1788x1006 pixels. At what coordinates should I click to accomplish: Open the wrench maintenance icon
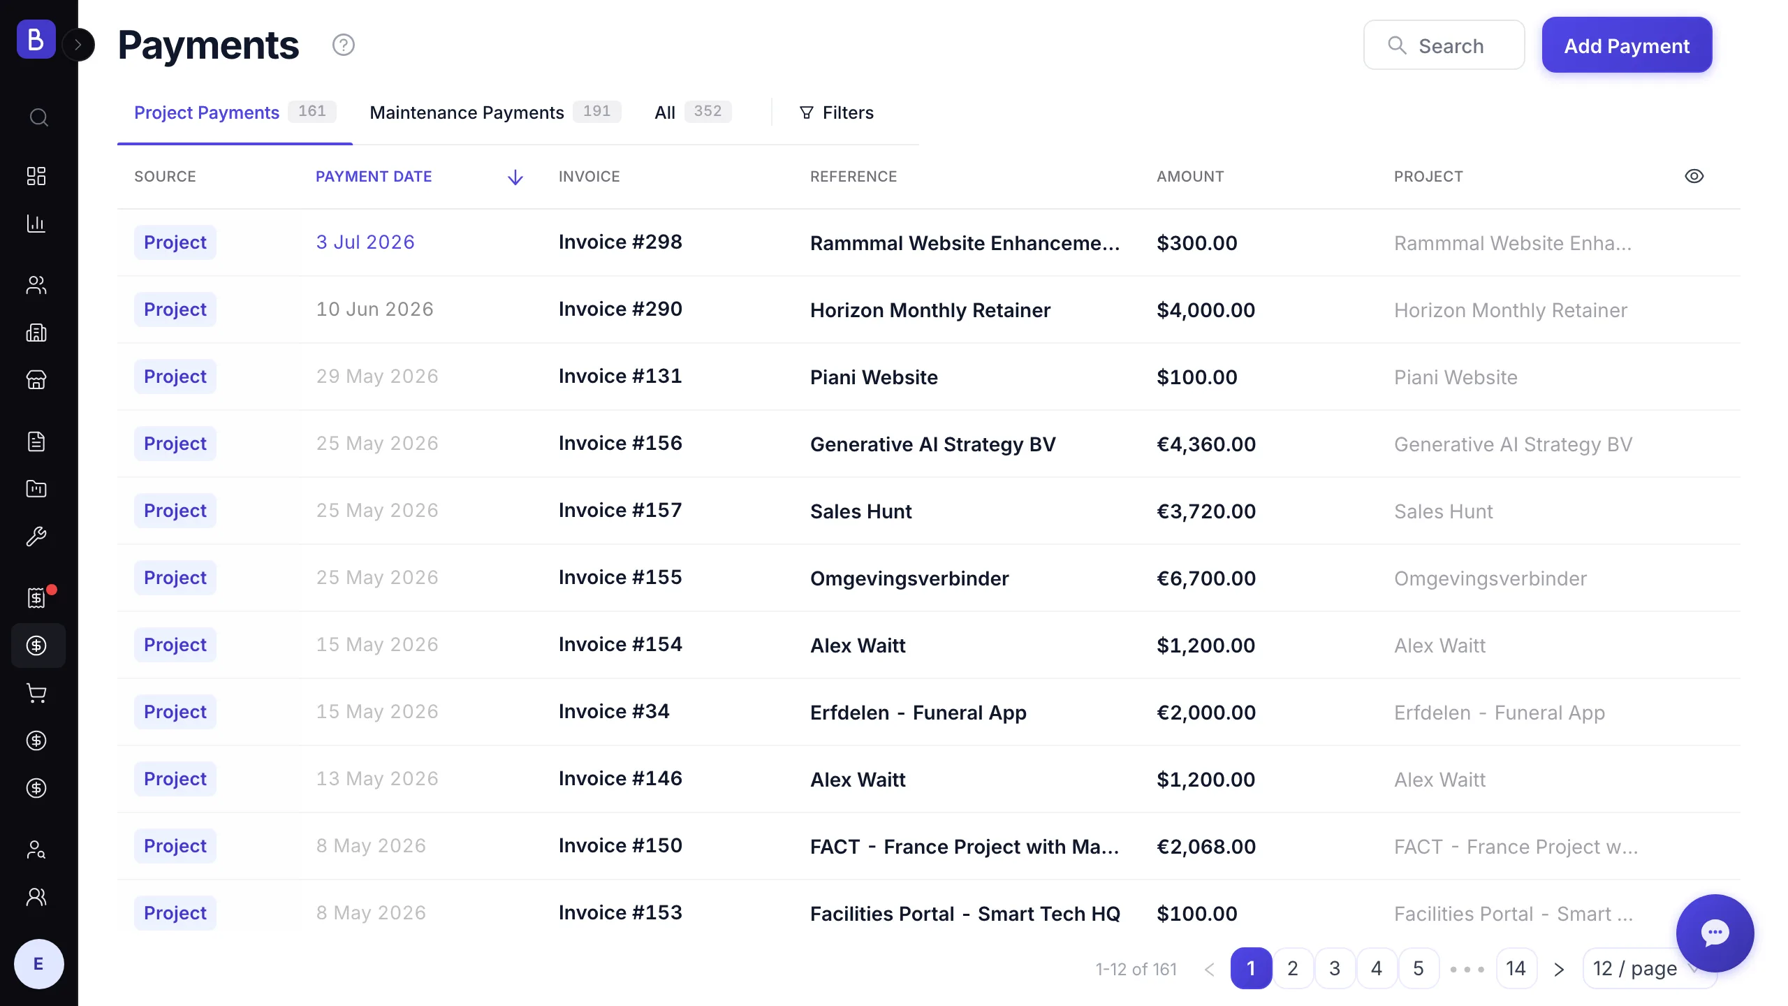(36, 537)
